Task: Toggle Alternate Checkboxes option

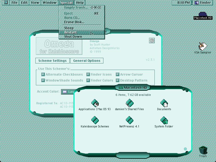Action: pos(43,75)
